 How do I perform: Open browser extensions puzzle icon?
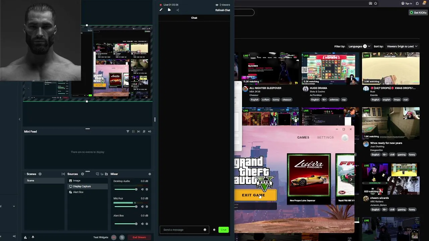pos(417,3)
